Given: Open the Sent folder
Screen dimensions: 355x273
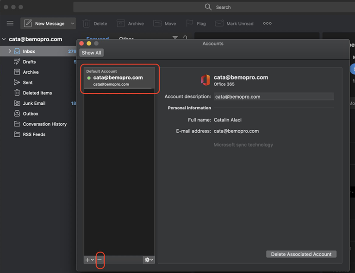Looking at the screenshot, I should pos(38,83).
